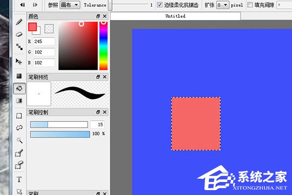Click the R value field 245
Screen dimensions: 292x195
pos(44,41)
